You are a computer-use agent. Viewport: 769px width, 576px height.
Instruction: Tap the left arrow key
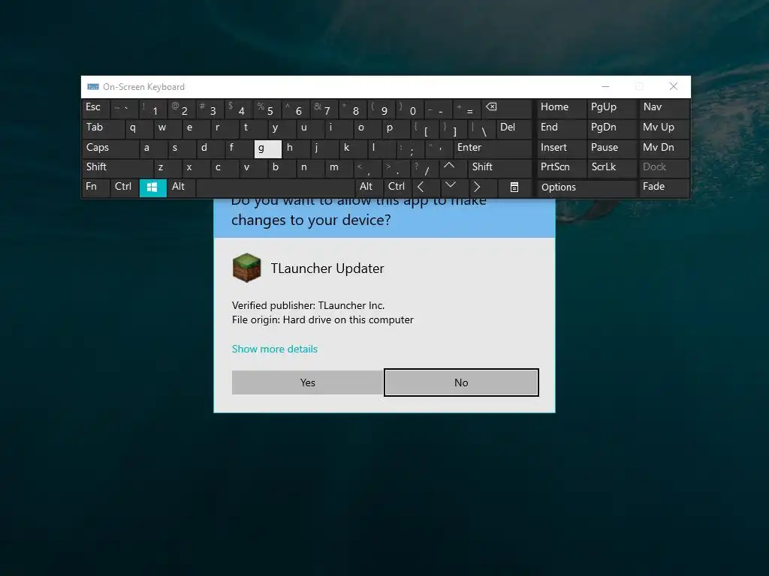(x=425, y=187)
